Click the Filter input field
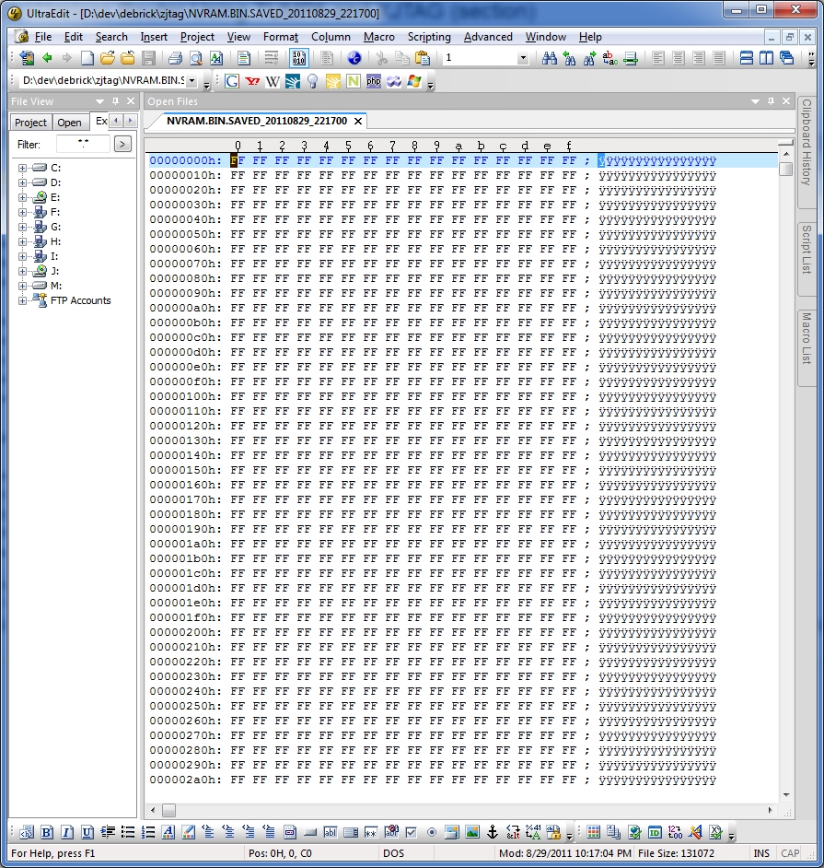Screen dimensions: 824x868 (x=83, y=144)
